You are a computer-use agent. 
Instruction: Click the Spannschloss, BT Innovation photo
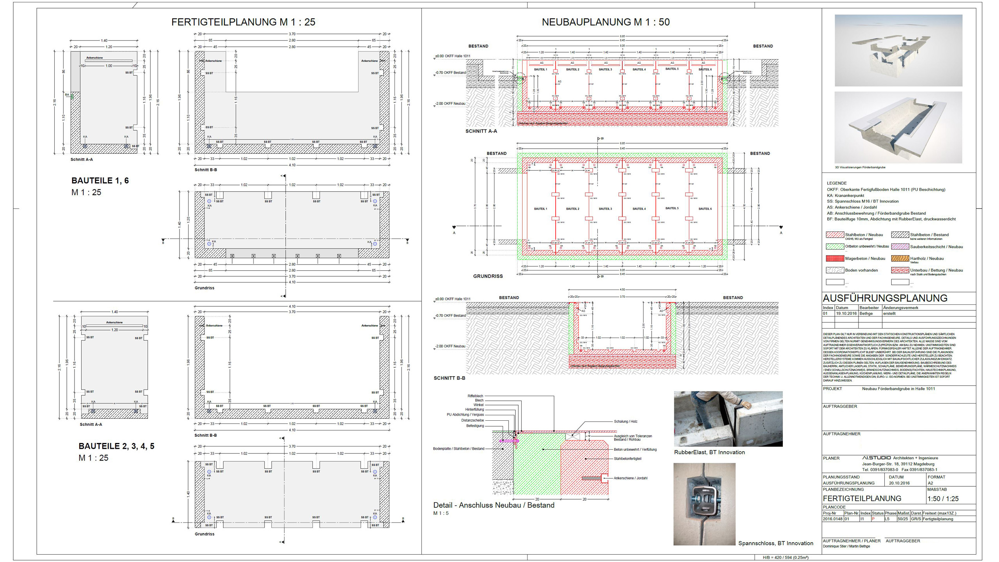pyautogui.click(x=704, y=504)
